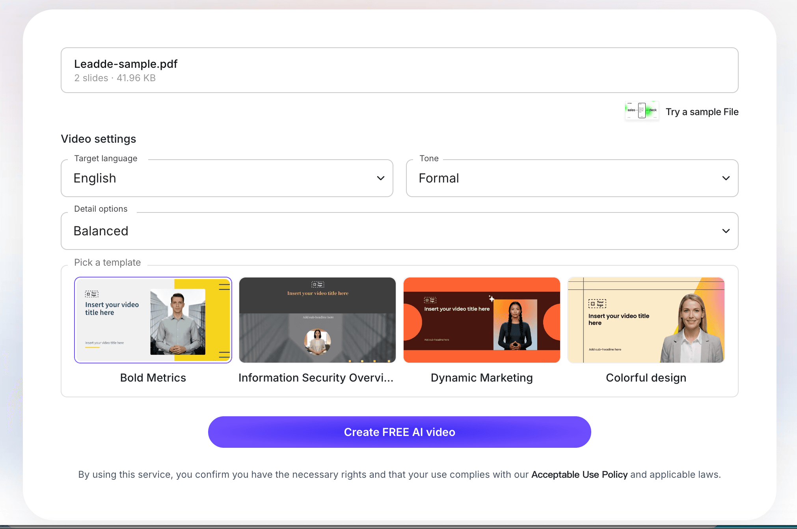Viewport: 797px width, 529px height.
Task: Click Create FREE AI video button
Action: click(x=399, y=432)
